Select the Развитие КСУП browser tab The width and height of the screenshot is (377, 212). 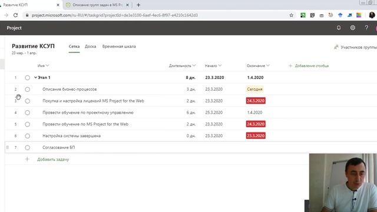tap(30, 5)
